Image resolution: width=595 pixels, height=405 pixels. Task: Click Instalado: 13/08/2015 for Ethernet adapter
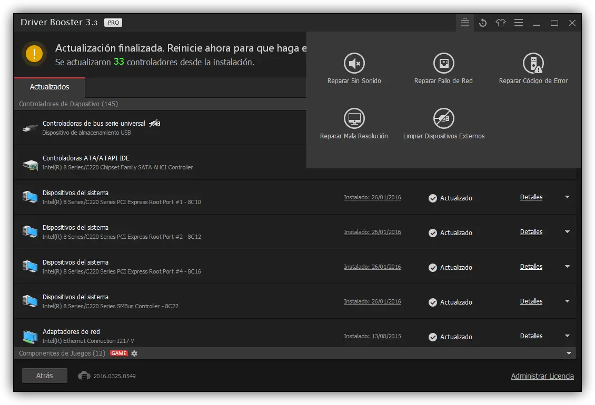tap(372, 337)
